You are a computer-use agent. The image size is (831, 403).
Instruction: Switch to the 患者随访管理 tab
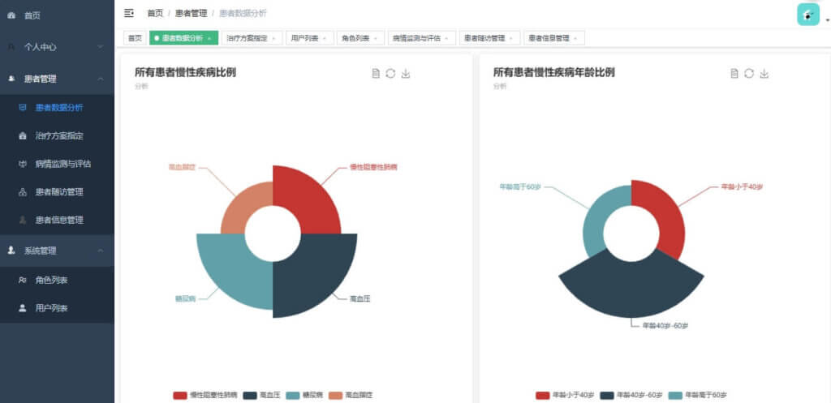(x=489, y=38)
